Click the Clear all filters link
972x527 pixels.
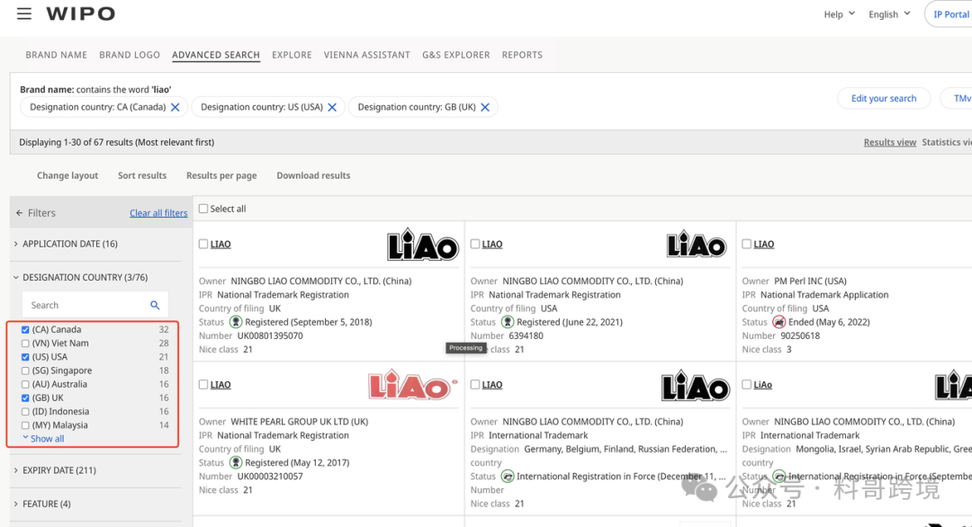158,213
